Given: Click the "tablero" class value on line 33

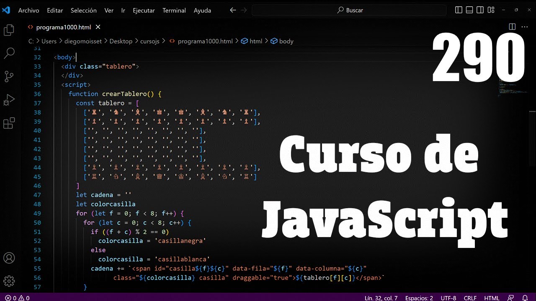Looking at the screenshot, I should point(119,66).
